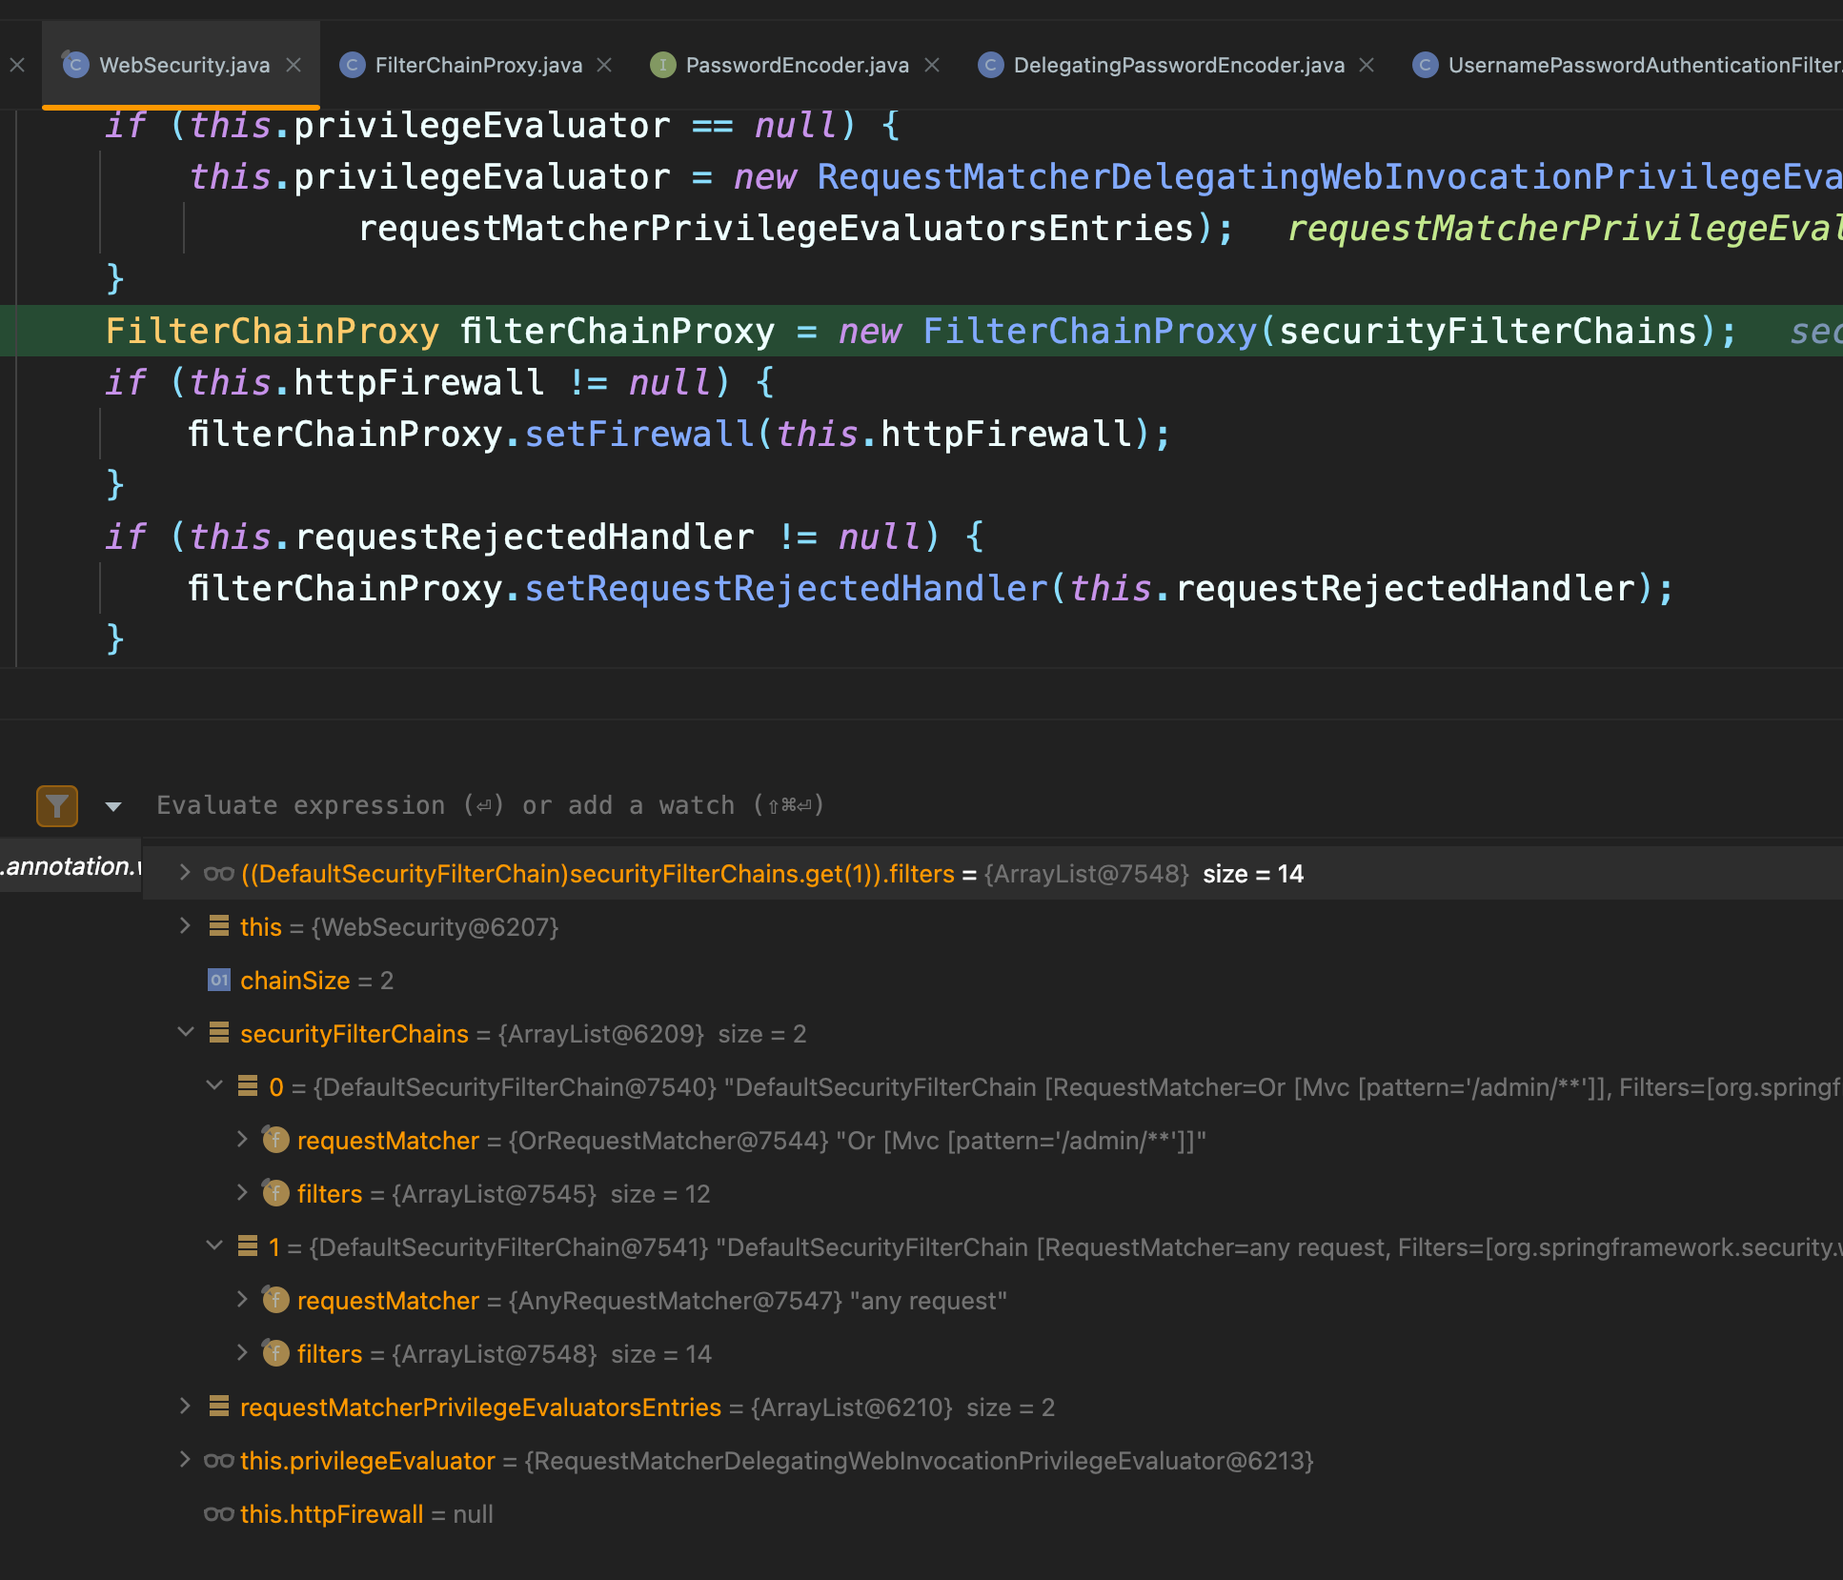
Task: Collapse the securityFilterChains variable node
Action: (x=185, y=1033)
